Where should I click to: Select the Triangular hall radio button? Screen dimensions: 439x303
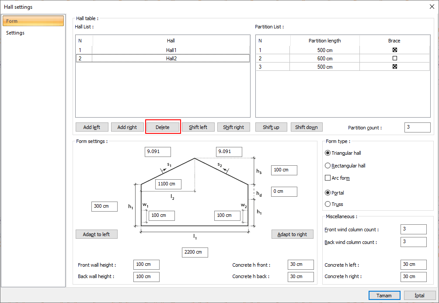(328, 153)
